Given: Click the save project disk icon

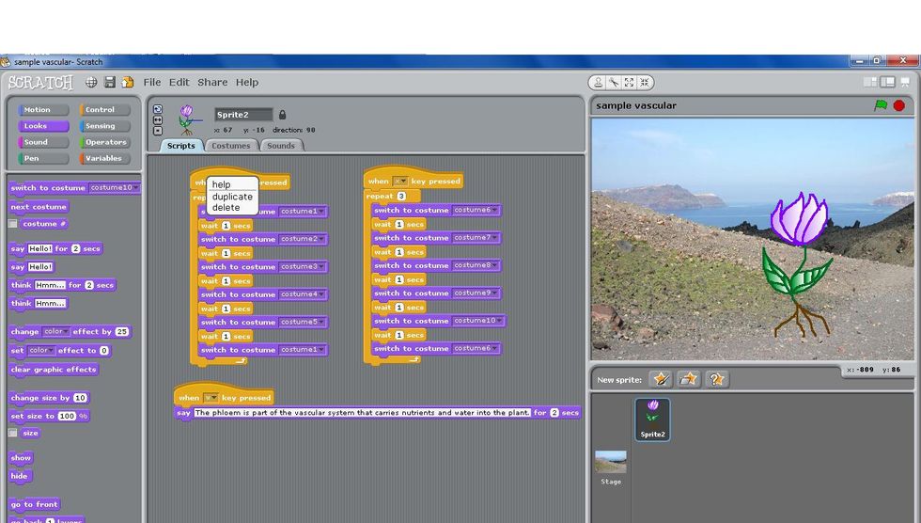Looking at the screenshot, I should (x=110, y=83).
